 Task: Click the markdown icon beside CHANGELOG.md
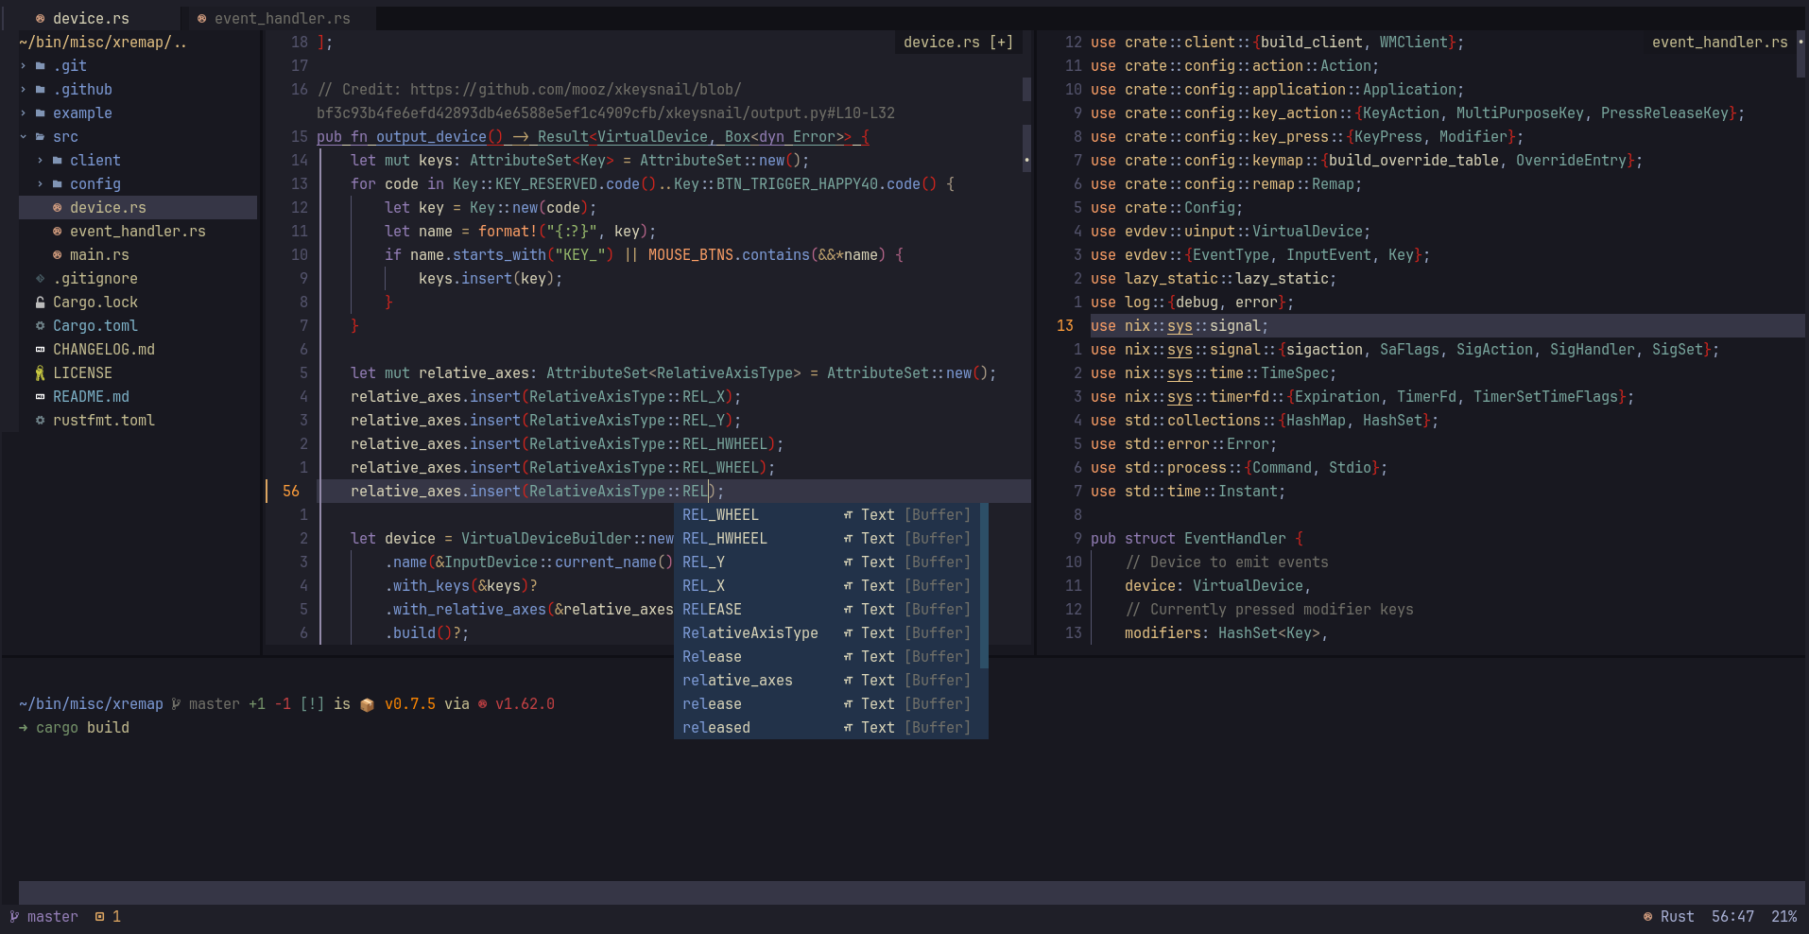40,349
